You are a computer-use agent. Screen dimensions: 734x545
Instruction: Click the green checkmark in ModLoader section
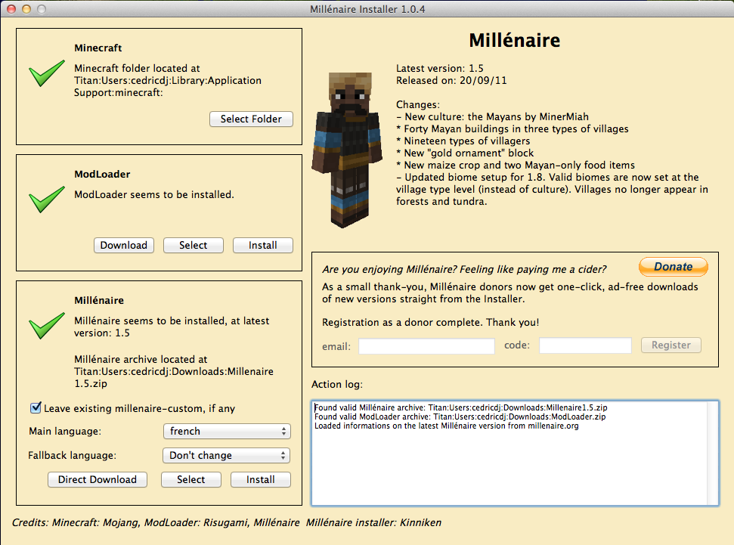(46, 199)
